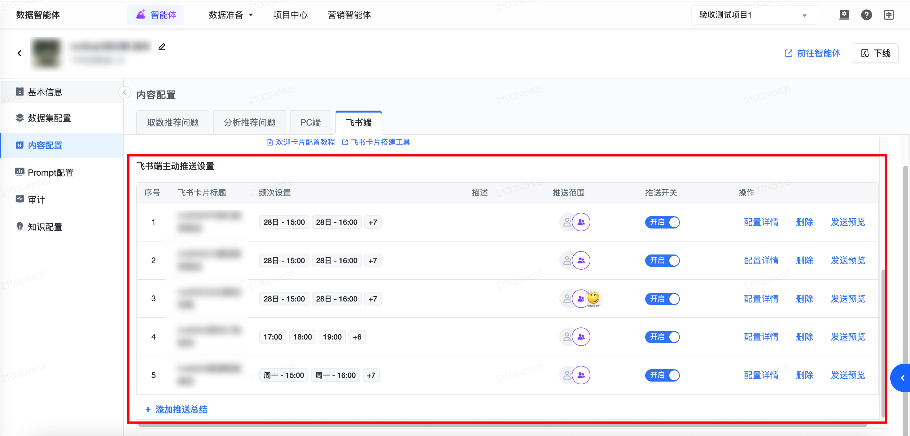Open the help question mark icon
Image resolution: width=910 pixels, height=436 pixels.
866,15
